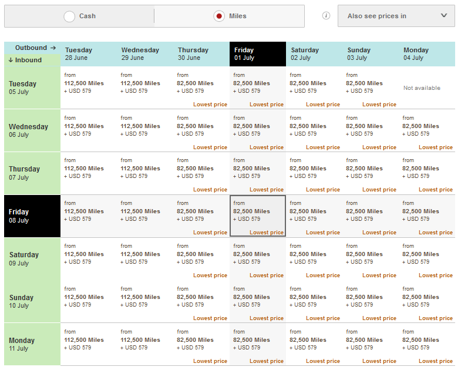Choose fare for Tuesday 28 June, Tuesday 05 July

coord(89,88)
